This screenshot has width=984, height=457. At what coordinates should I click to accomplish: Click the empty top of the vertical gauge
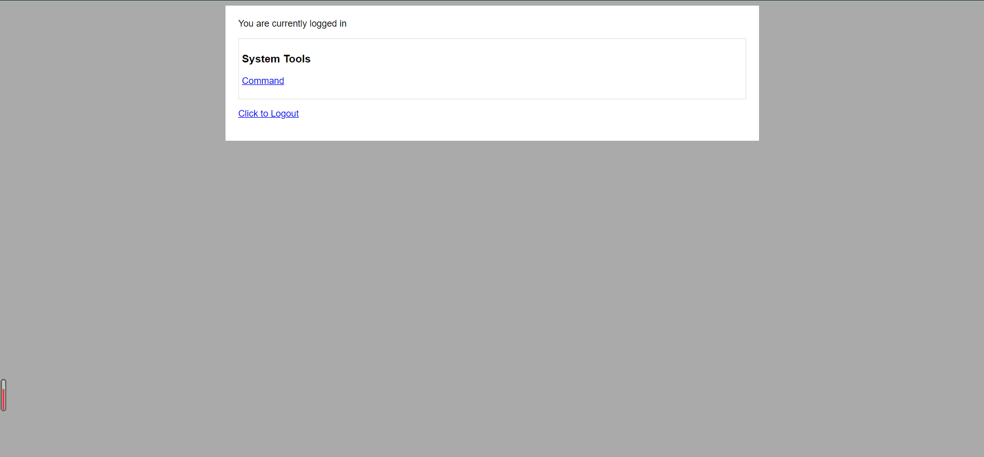pyautogui.click(x=4, y=384)
